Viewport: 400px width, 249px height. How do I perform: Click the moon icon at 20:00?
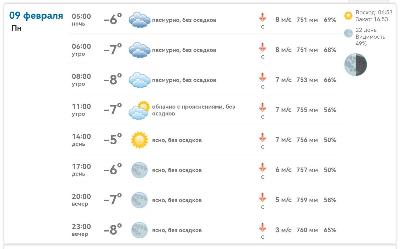139,200
